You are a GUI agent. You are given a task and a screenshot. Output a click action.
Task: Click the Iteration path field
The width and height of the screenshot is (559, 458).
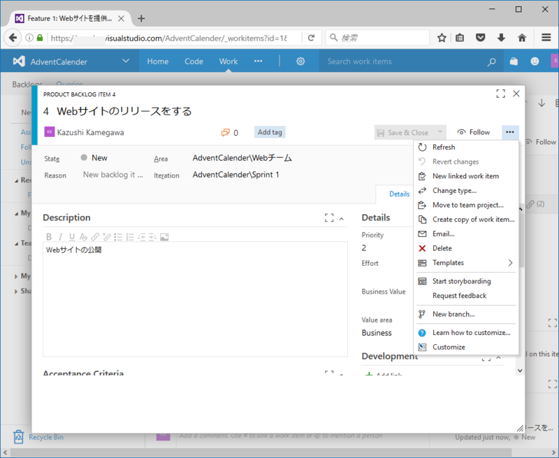[x=236, y=175]
